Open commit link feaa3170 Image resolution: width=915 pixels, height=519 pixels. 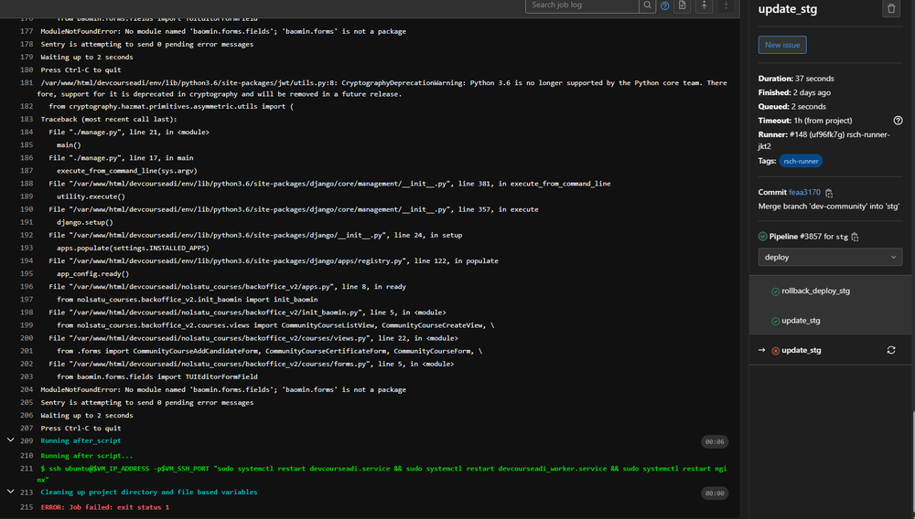pos(804,192)
